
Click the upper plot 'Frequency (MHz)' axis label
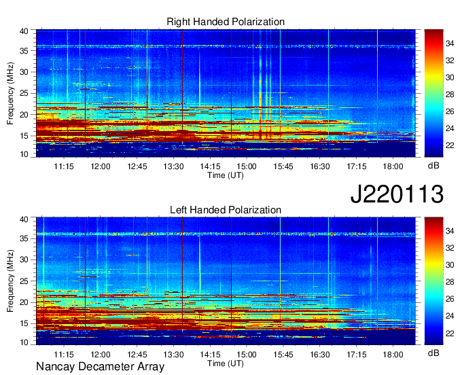[10, 93]
